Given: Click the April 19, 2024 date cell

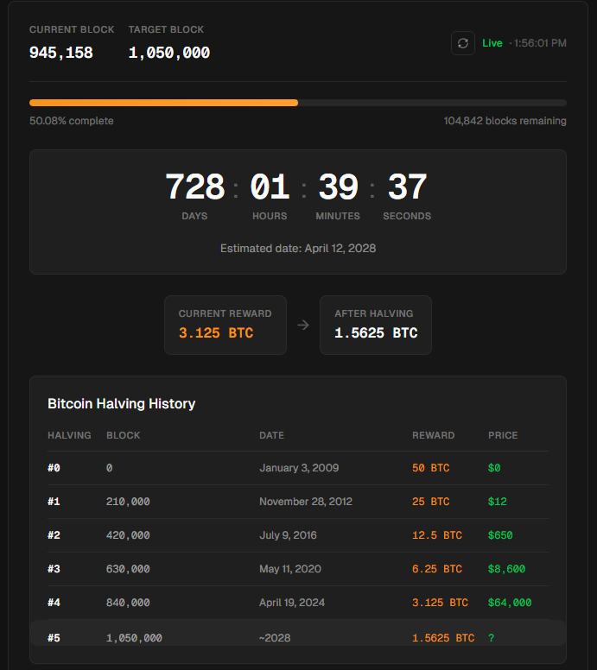Looking at the screenshot, I should pyautogui.click(x=292, y=603).
